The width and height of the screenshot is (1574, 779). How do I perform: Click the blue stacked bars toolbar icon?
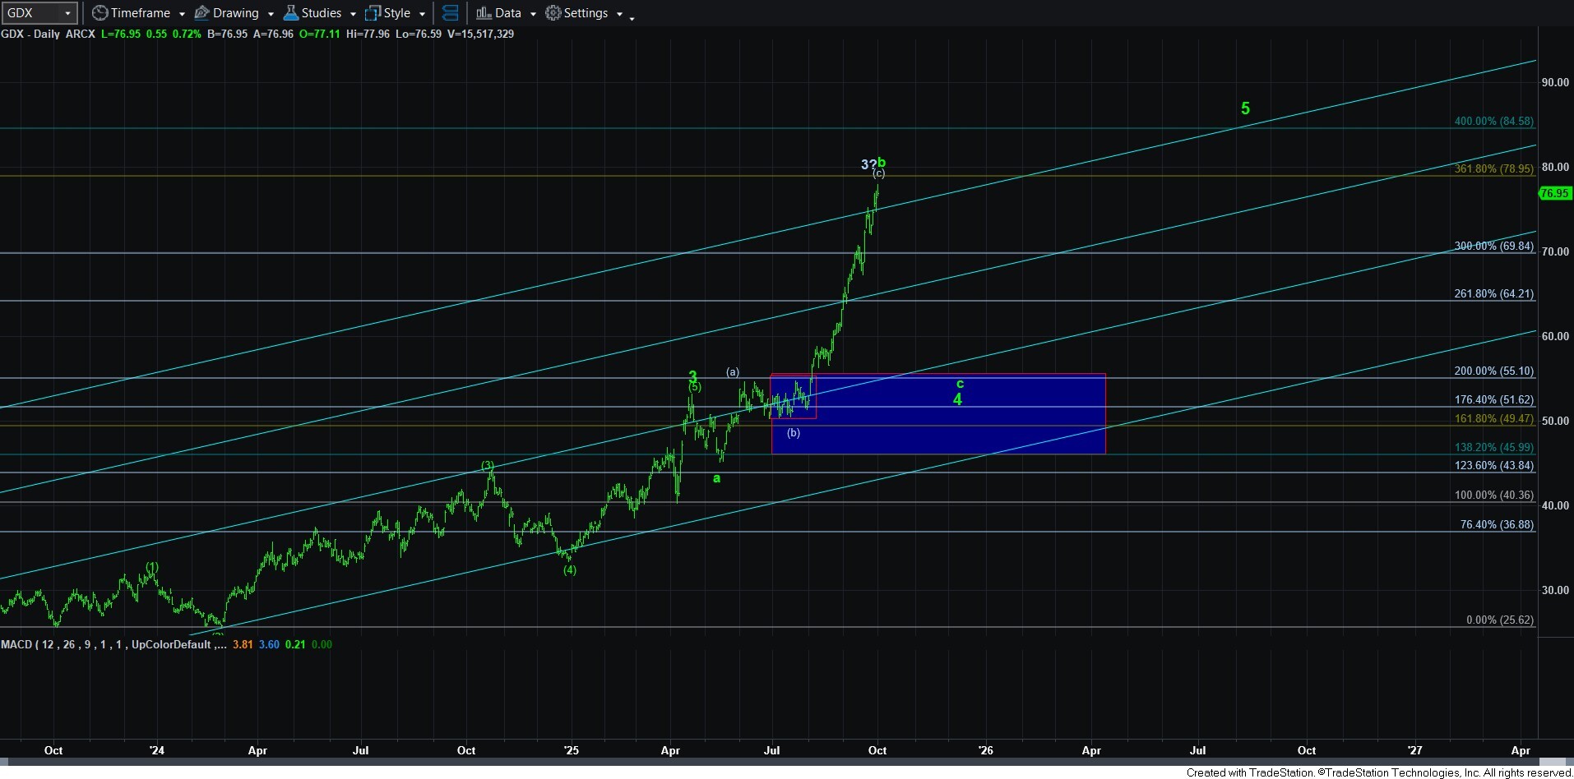[x=450, y=13]
